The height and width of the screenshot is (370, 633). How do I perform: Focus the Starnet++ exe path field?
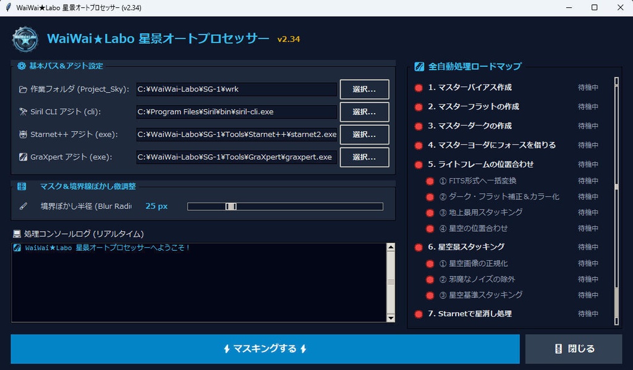pos(237,135)
